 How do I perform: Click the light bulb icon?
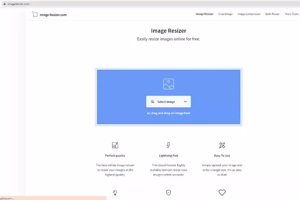(x=115, y=192)
